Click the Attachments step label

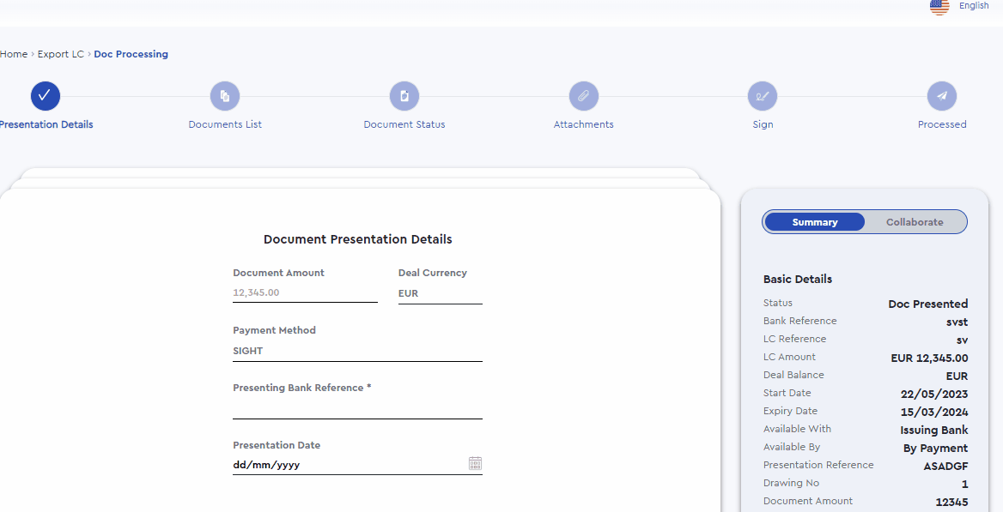click(x=583, y=124)
